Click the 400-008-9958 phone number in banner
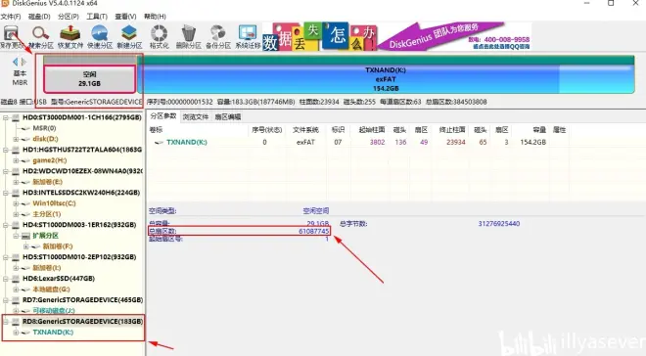Image resolution: width=646 pixels, height=356 pixels. click(x=507, y=39)
